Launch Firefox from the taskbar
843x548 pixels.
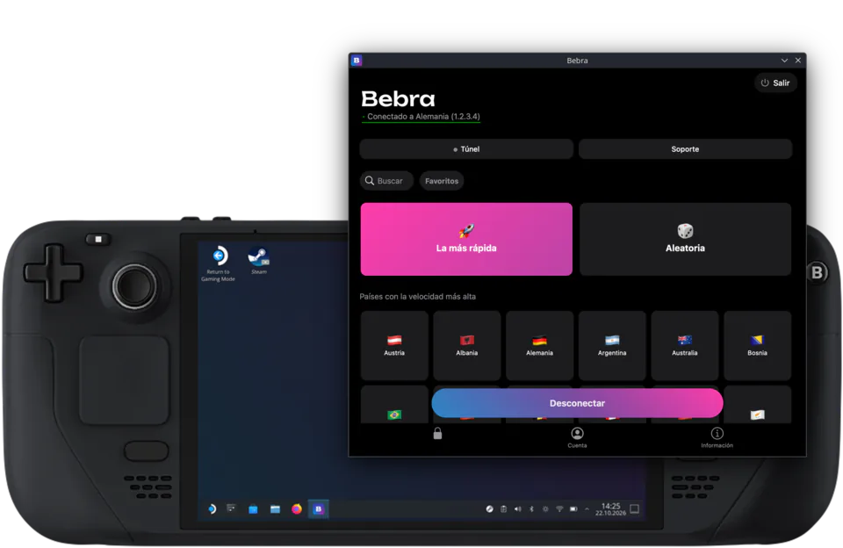(x=297, y=508)
